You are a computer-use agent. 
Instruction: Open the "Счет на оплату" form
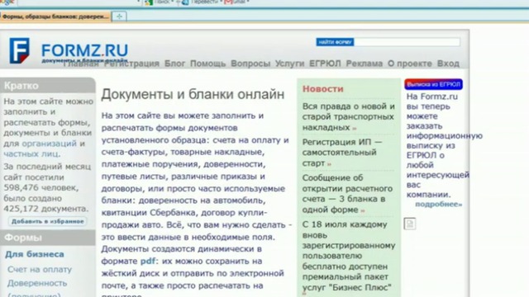[40, 270]
